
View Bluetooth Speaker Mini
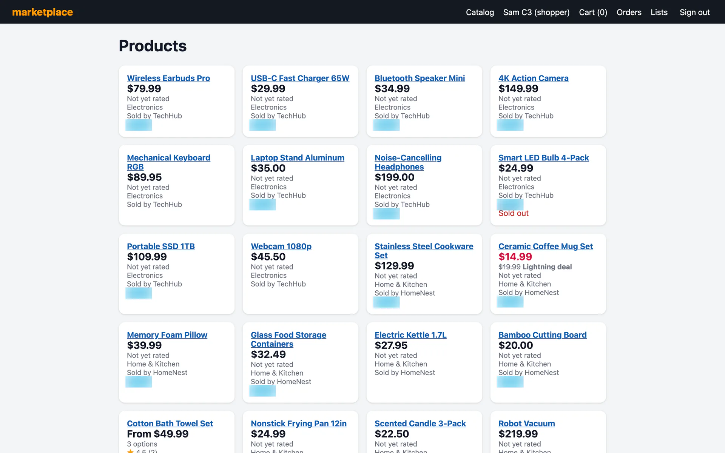(x=420, y=78)
